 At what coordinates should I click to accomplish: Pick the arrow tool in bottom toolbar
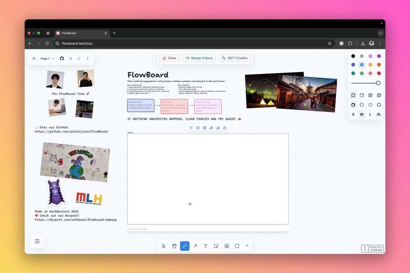(x=195, y=246)
